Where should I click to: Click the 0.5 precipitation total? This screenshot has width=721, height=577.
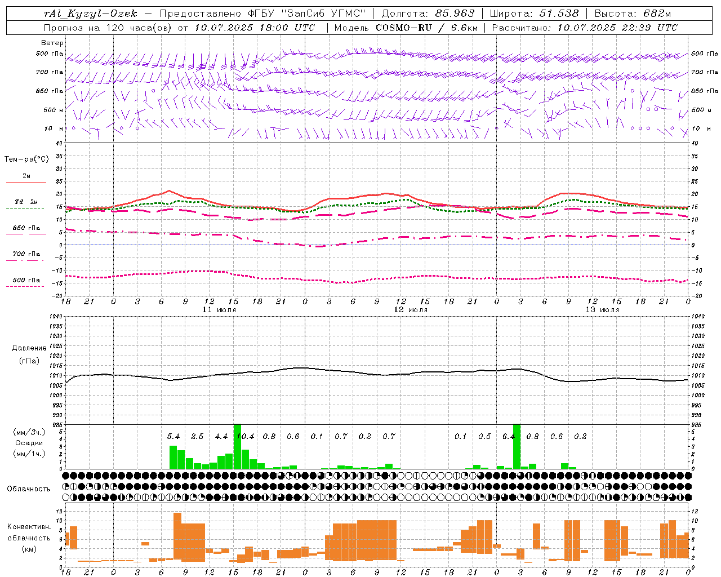coord(484,436)
